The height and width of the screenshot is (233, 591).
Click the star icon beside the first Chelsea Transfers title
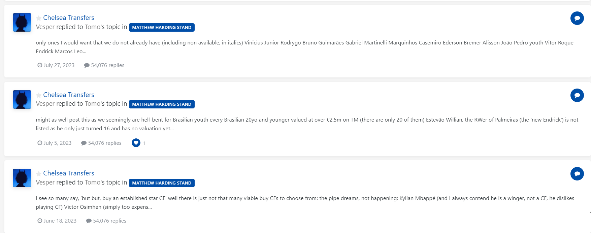tap(39, 18)
